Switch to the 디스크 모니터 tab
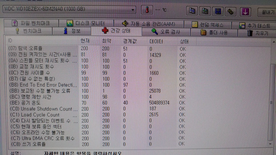This screenshot has height=155, width=276. point(86,23)
